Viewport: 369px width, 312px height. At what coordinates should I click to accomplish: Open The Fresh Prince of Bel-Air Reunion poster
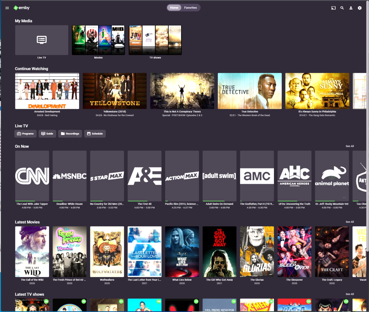coord(69,251)
